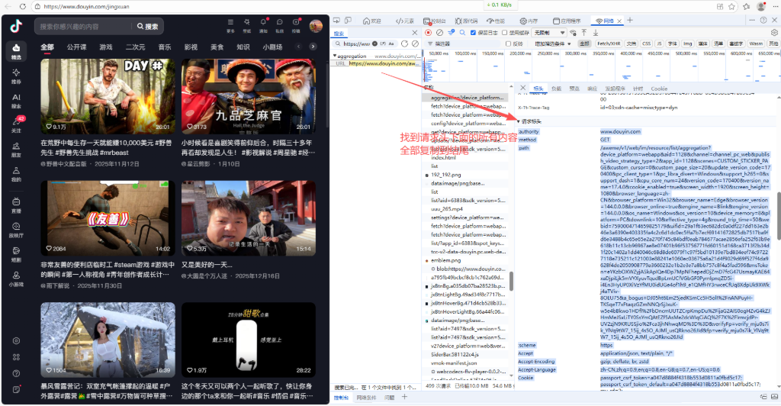
Task: Refresh the search results in the search pane
Action: pyautogui.click(x=404, y=43)
